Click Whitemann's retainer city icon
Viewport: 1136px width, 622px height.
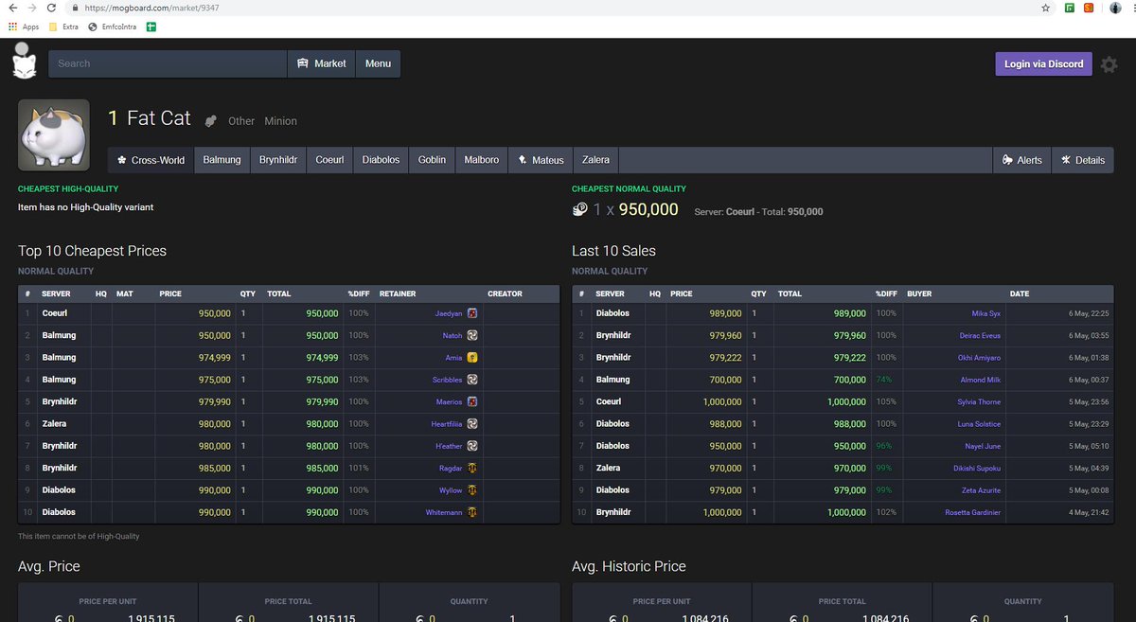[x=471, y=512]
